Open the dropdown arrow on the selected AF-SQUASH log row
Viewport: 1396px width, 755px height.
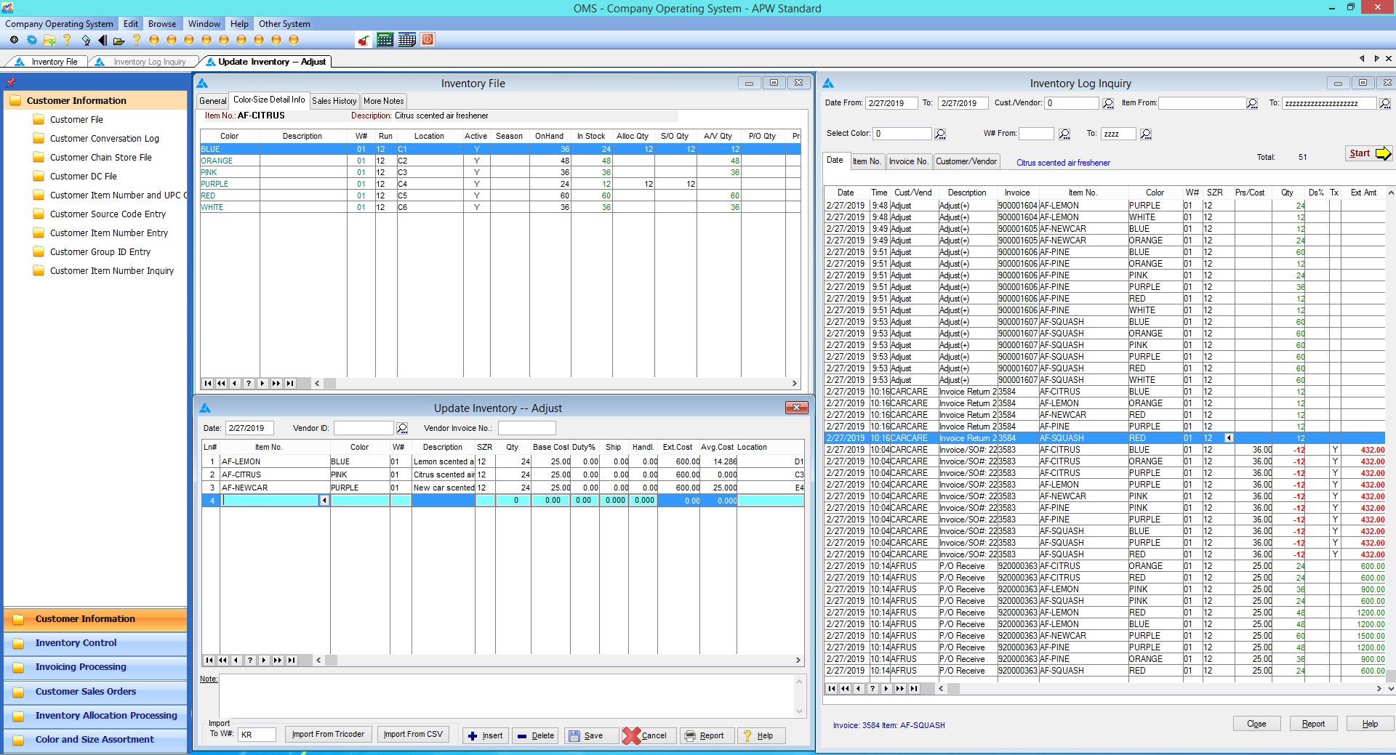pyautogui.click(x=1229, y=438)
